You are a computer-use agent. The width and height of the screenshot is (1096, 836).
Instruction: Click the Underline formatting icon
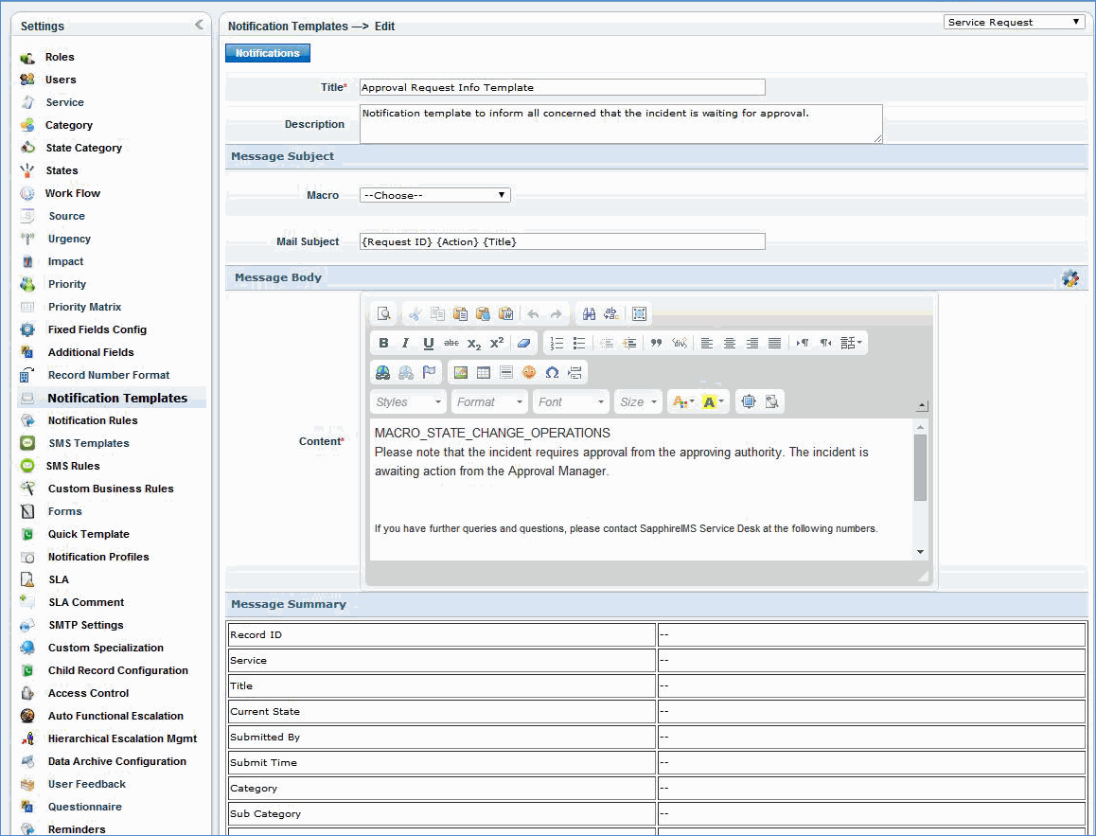click(429, 343)
